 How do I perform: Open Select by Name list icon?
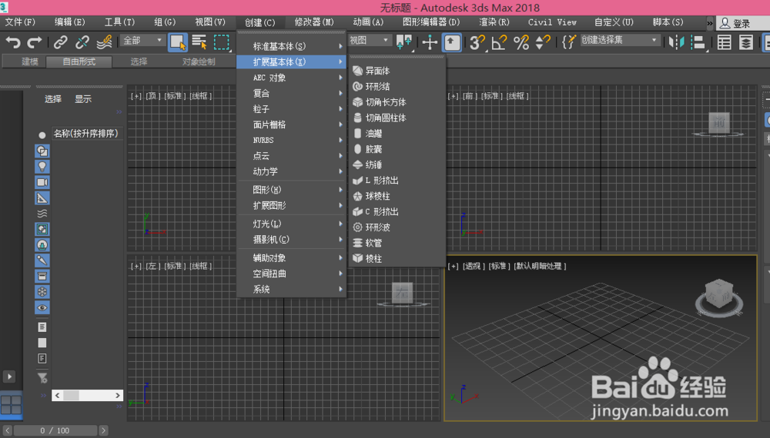pos(199,42)
